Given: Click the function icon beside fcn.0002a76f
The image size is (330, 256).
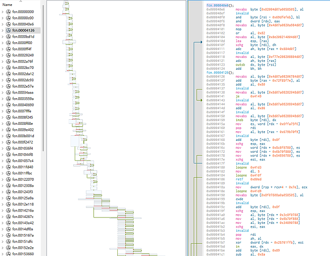Looking at the screenshot, I should (8, 61).
